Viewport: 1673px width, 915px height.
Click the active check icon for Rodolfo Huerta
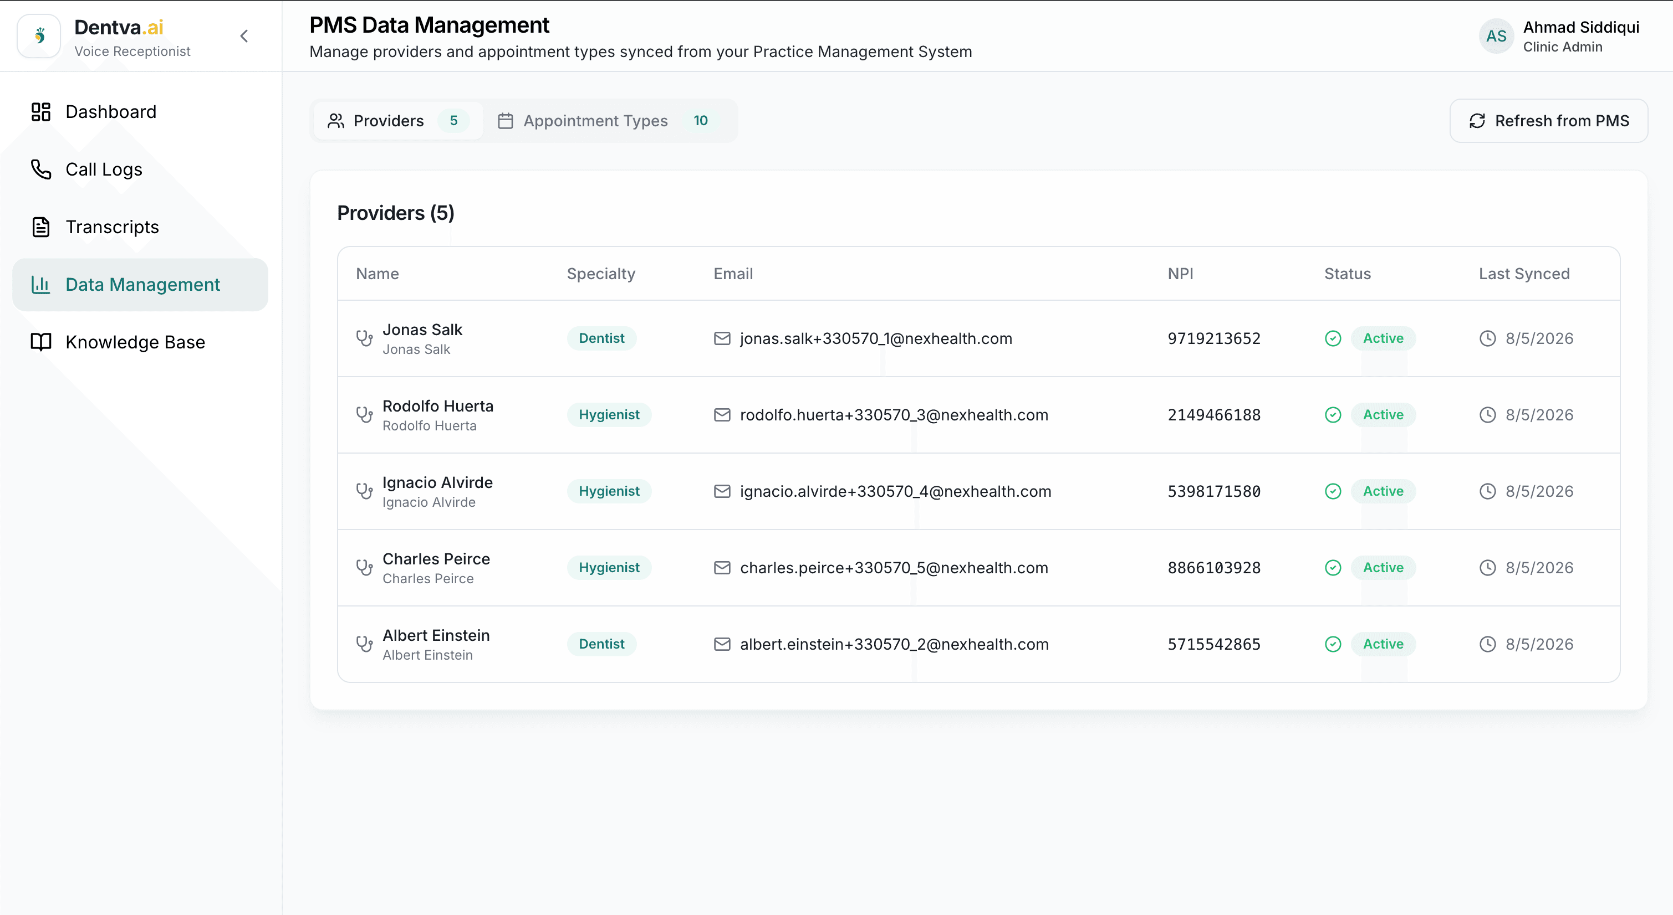click(x=1333, y=415)
